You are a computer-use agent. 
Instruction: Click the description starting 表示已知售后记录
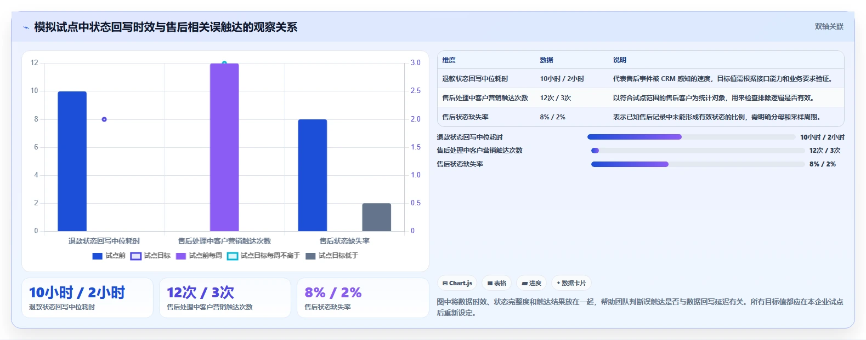[718, 117]
